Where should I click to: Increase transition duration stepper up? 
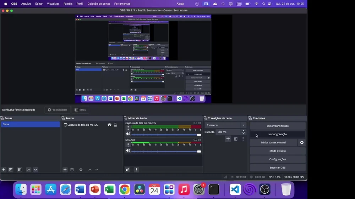click(244, 131)
